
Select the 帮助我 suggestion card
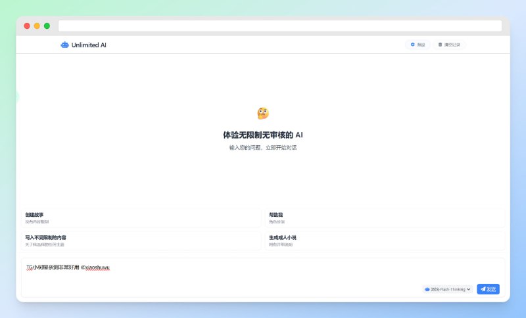point(385,218)
